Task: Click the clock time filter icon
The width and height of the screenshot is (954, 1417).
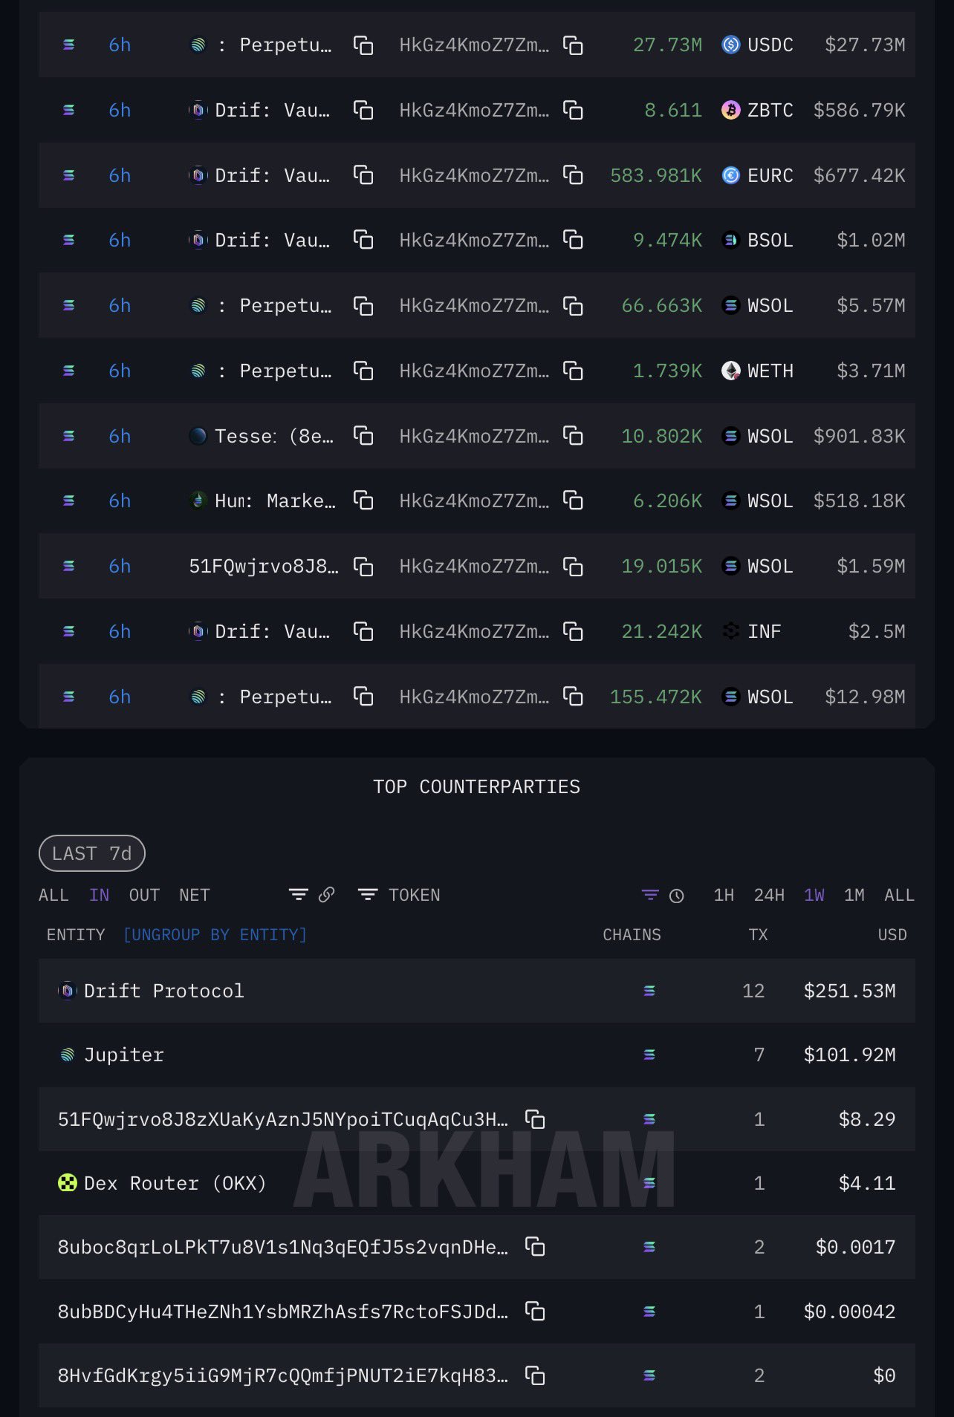Action: tap(676, 896)
